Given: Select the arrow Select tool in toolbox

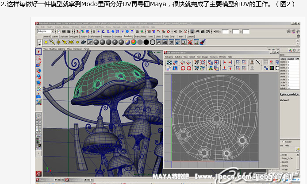Looking at the screenshot, I should (38, 52).
